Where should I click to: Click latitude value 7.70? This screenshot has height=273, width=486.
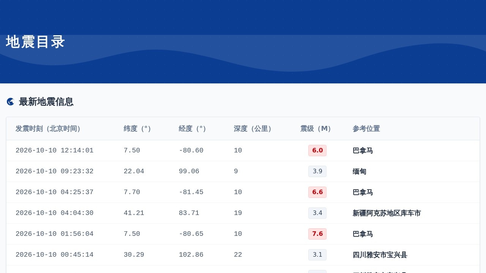point(132,192)
